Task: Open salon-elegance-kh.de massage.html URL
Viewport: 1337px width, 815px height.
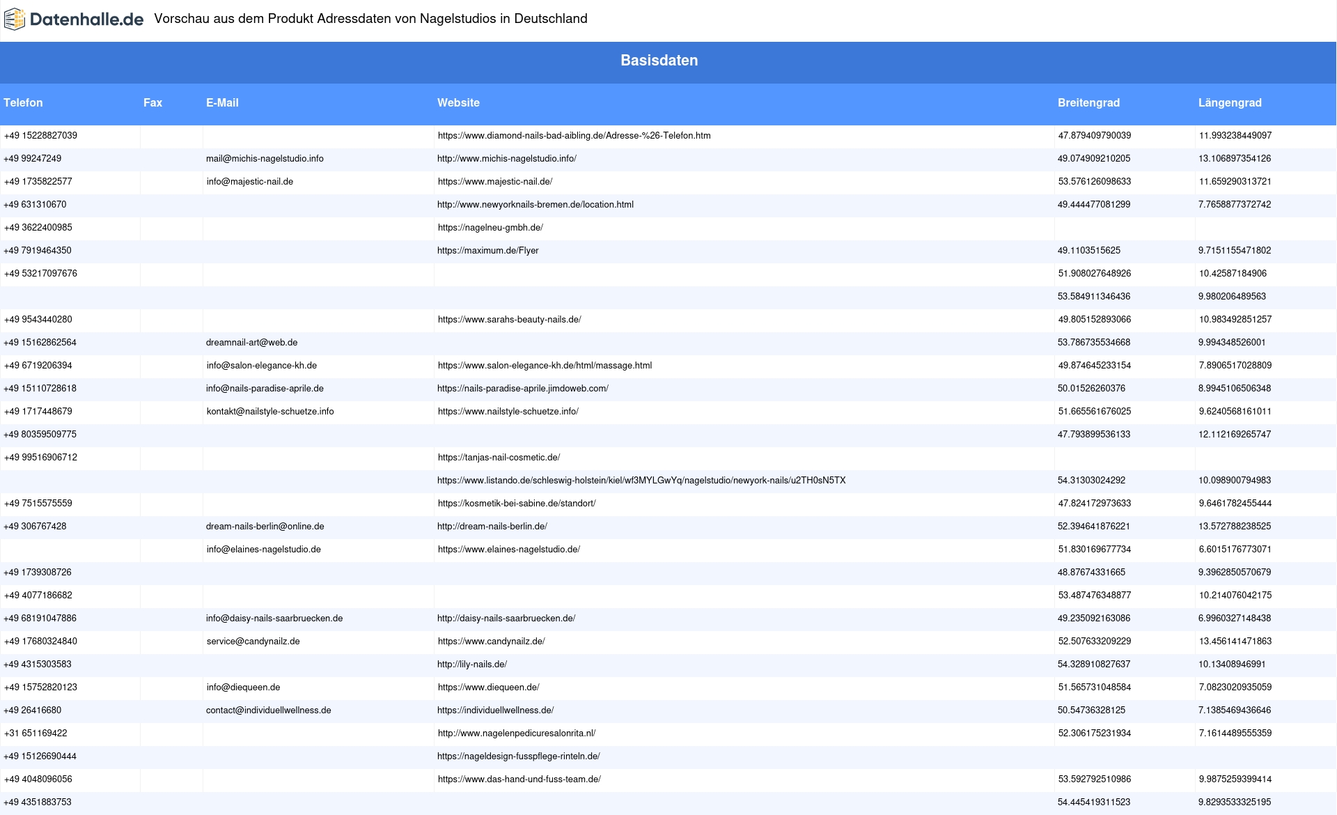Action: tap(545, 366)
